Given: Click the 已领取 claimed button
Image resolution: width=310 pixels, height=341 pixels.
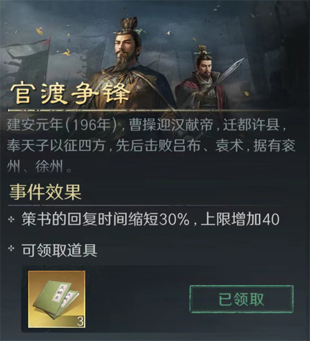Looking at the screenshot, I should coord(241,299).
